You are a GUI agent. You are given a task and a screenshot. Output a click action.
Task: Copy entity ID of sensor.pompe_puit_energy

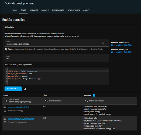pos(5,107)
